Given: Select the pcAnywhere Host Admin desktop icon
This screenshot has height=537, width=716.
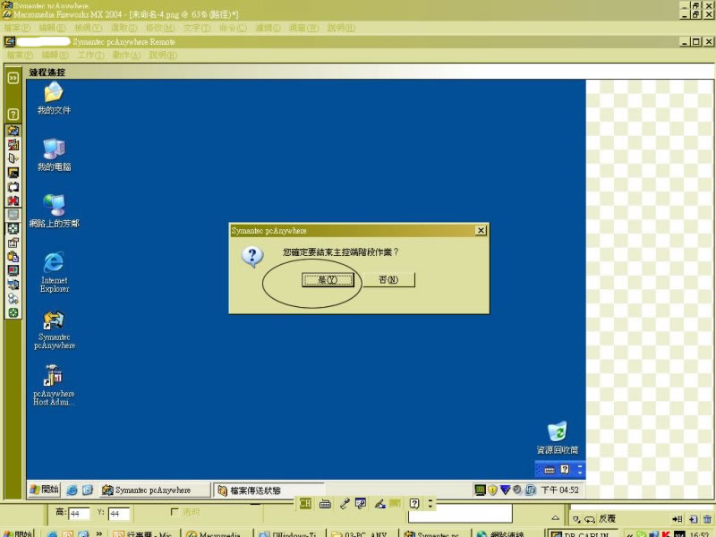Looking at the screenshot, I should 54,376.
